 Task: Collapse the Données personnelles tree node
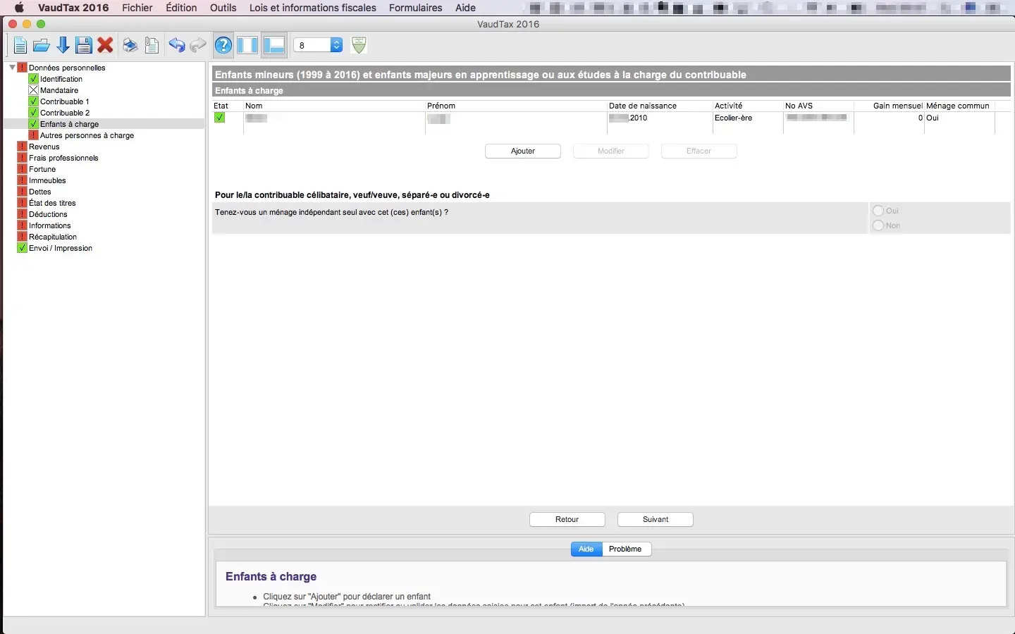(12, 68)
